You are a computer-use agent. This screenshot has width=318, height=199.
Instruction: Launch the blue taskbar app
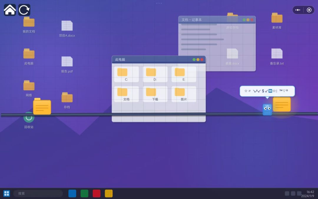coord(72,193)
